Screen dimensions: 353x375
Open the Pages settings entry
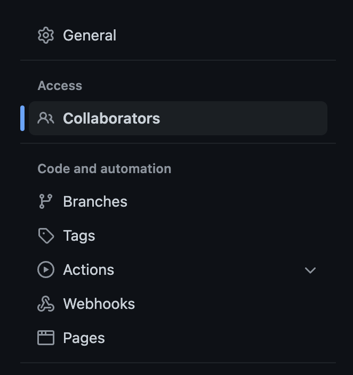coord(84,338)
